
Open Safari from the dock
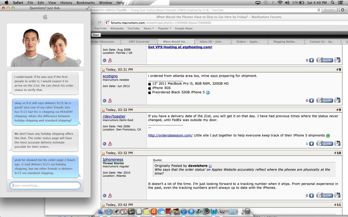click(109, 212)
